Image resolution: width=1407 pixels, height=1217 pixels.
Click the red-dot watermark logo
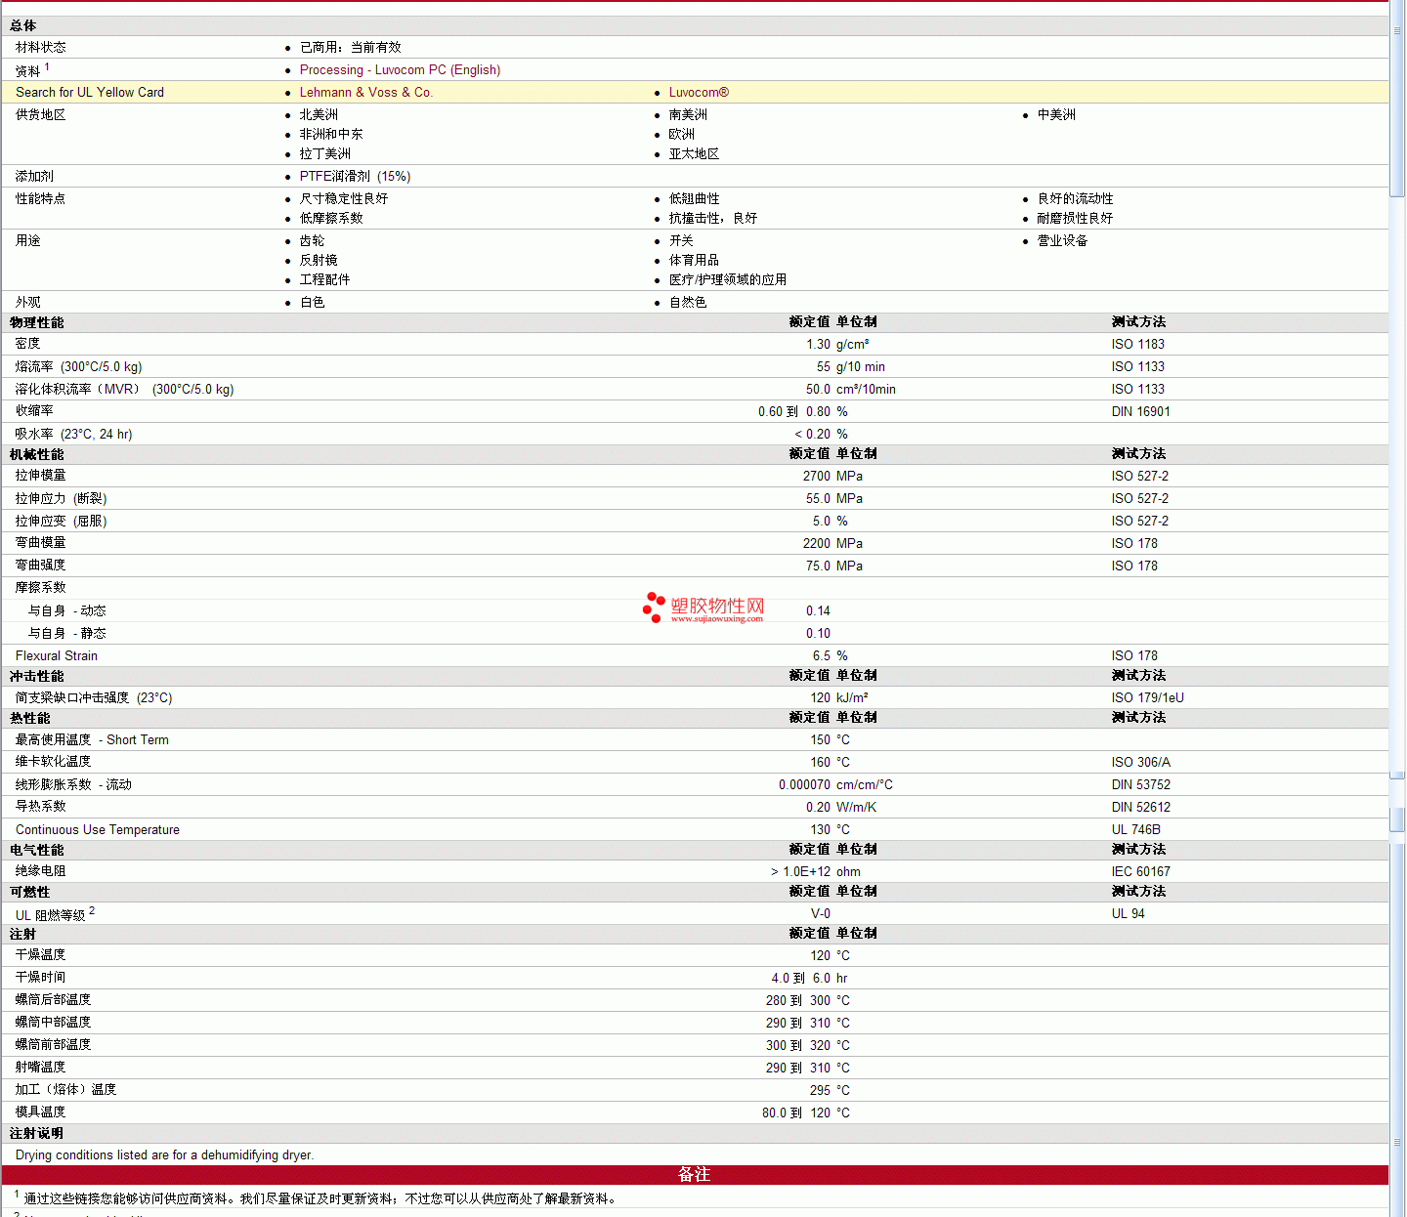click(x=654, y=607)
